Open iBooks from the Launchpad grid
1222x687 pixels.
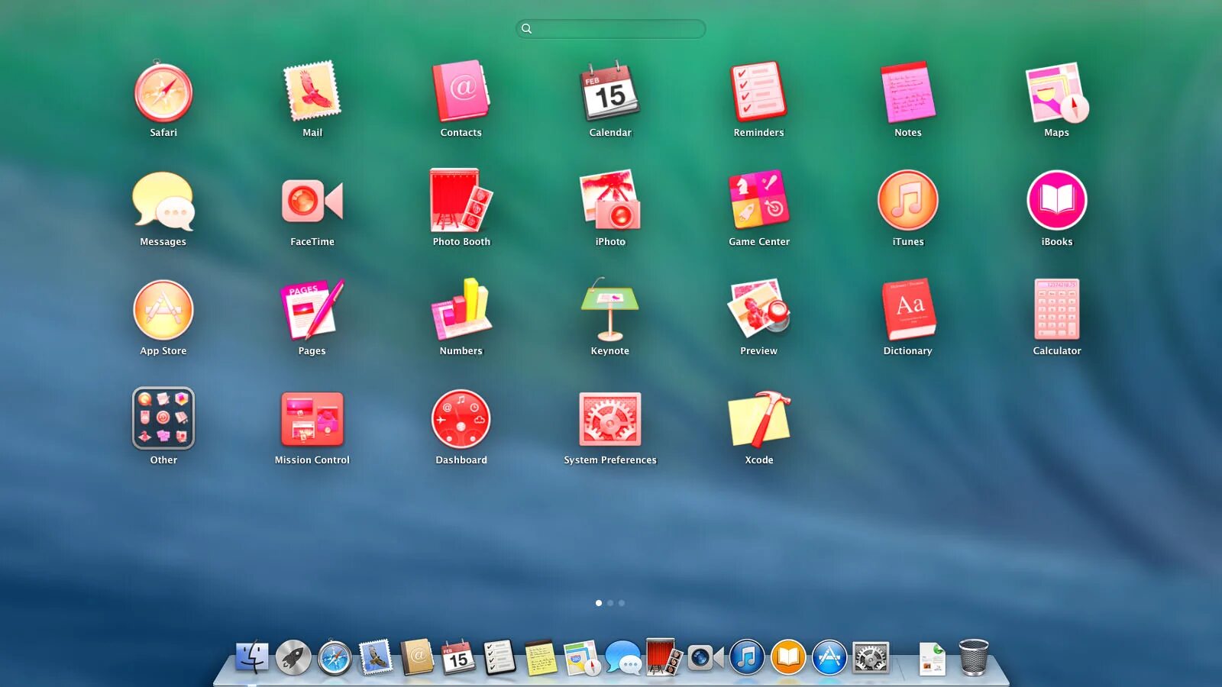click(x=1057, y=200)
